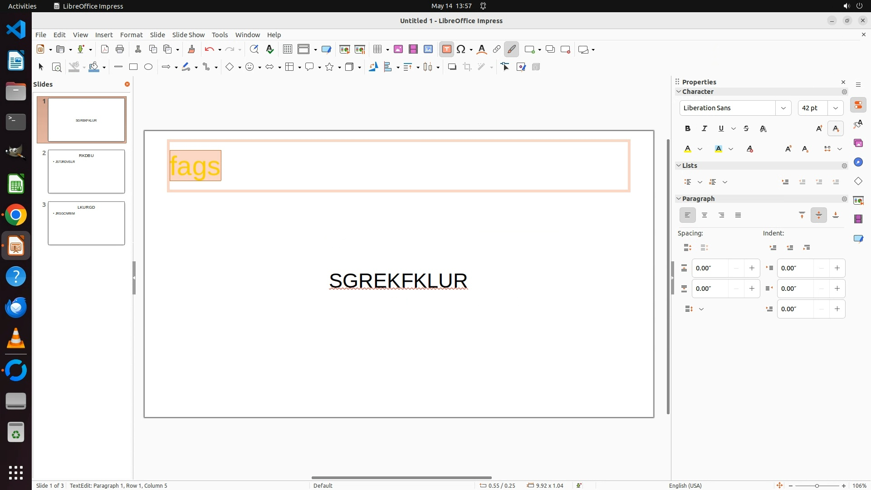Toggle Italic formatting in sidebar
The image size is (871, 490).
point(704,129)
